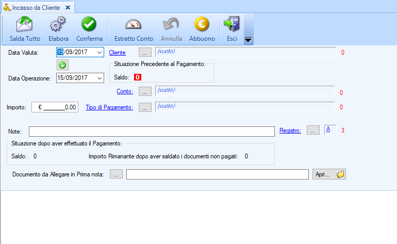Screen dimensions: 397x244
Task: Browse for Conto with ellipsis button
Action: point(145,91)
